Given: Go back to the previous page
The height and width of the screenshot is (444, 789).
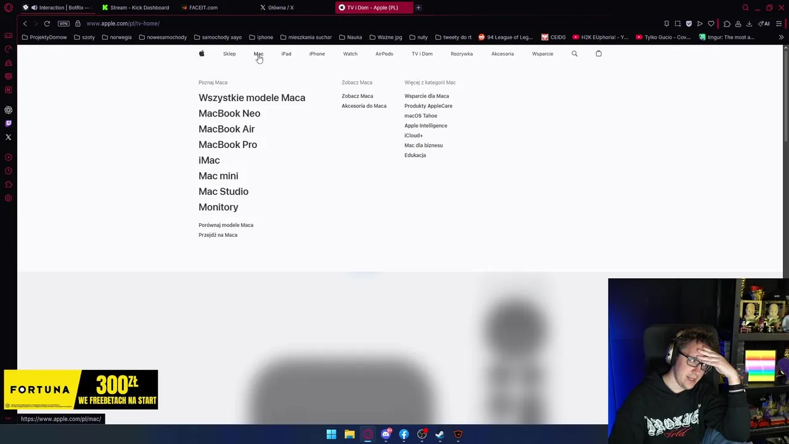Looking at the screenshot, I should tap(25, 23).
